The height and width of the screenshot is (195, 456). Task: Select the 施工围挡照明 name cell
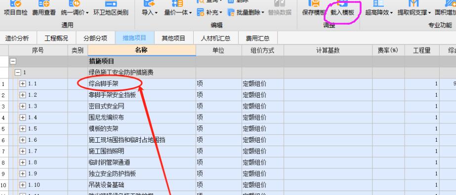tap(142, 151)
